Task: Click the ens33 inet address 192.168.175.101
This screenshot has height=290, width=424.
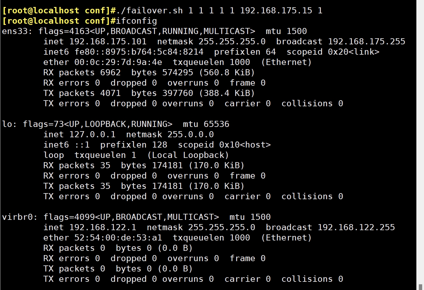Action: click(x=108, y=42)
